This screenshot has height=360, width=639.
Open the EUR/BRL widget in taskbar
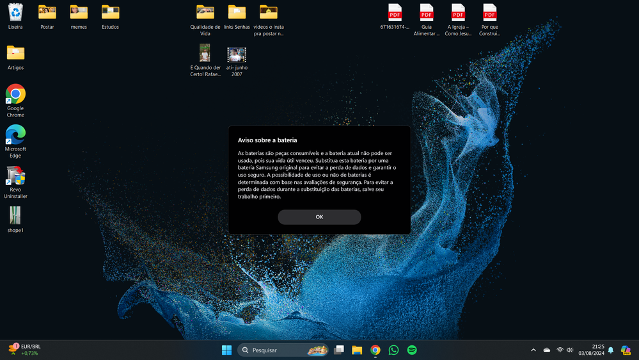pos(24,350)
